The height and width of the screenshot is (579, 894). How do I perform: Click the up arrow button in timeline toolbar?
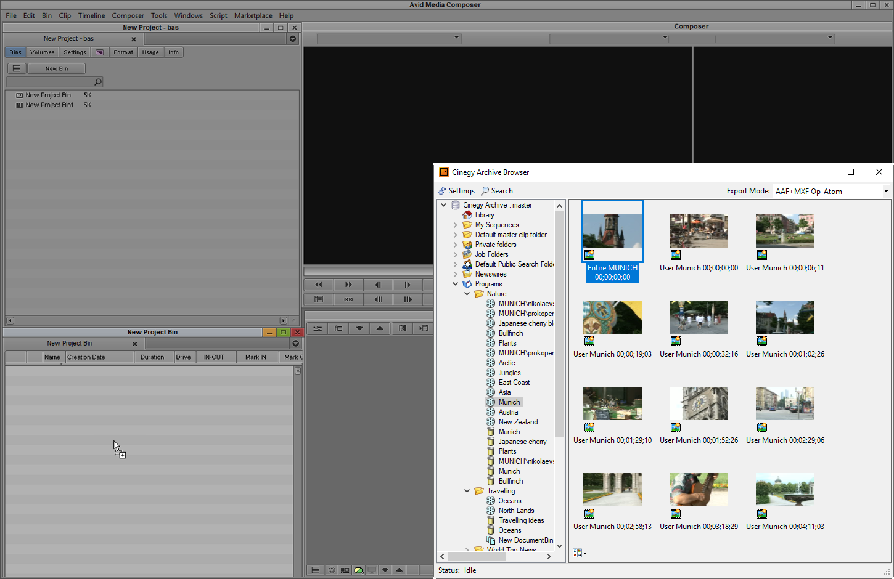[380, 328]
